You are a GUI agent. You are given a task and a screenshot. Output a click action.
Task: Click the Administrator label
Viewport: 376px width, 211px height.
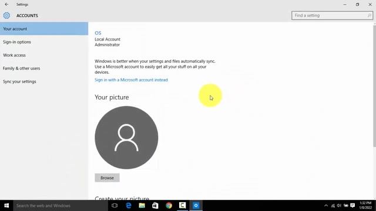pos(107,45)
